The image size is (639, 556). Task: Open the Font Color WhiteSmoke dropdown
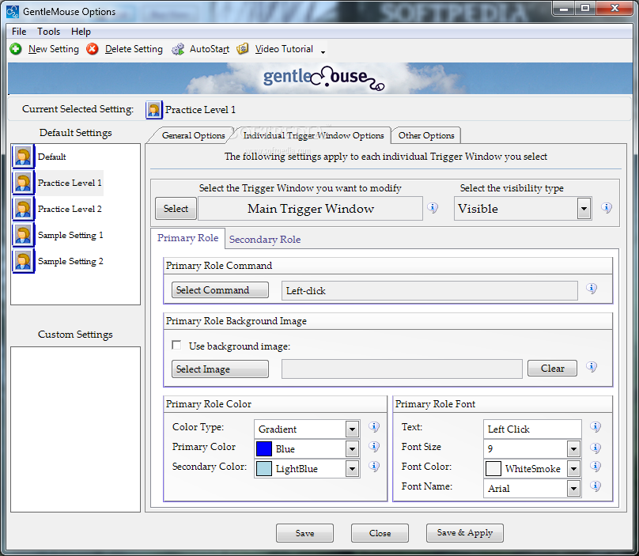click(573, 469)
